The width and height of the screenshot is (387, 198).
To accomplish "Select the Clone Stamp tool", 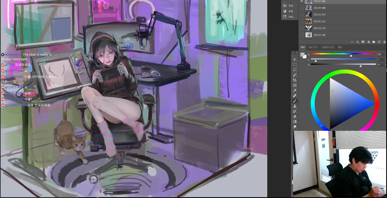I will (x=295, y=106).
